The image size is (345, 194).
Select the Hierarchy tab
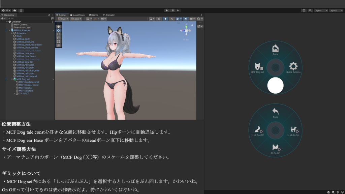pos(8,15)
